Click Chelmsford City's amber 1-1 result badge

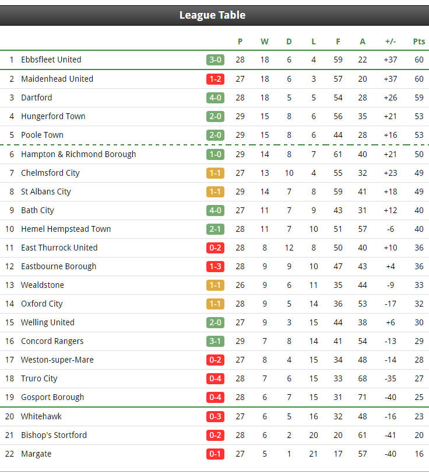click(x=215, y=173)
